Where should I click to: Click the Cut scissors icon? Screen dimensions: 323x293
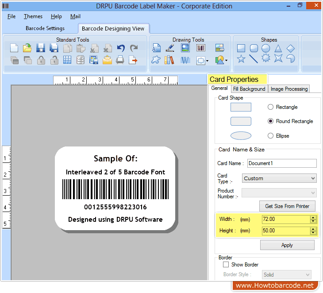click(94, 48)
